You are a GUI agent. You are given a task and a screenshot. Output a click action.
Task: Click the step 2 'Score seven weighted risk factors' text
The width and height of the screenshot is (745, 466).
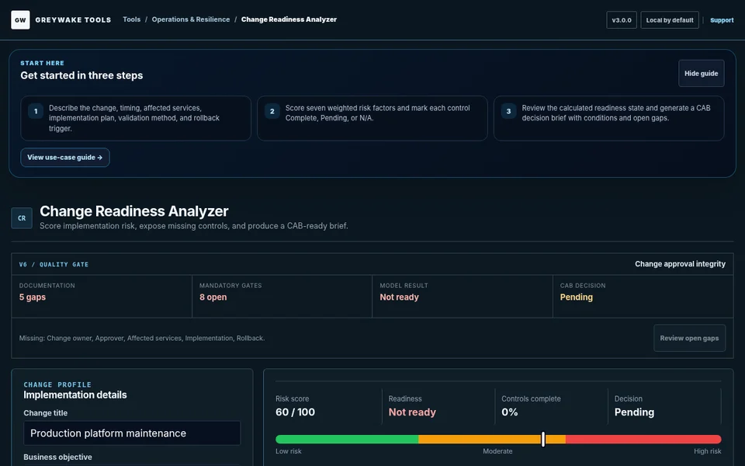pos(378,113)
